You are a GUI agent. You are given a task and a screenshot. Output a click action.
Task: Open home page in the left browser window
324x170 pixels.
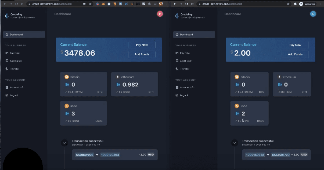coord(22,4)
